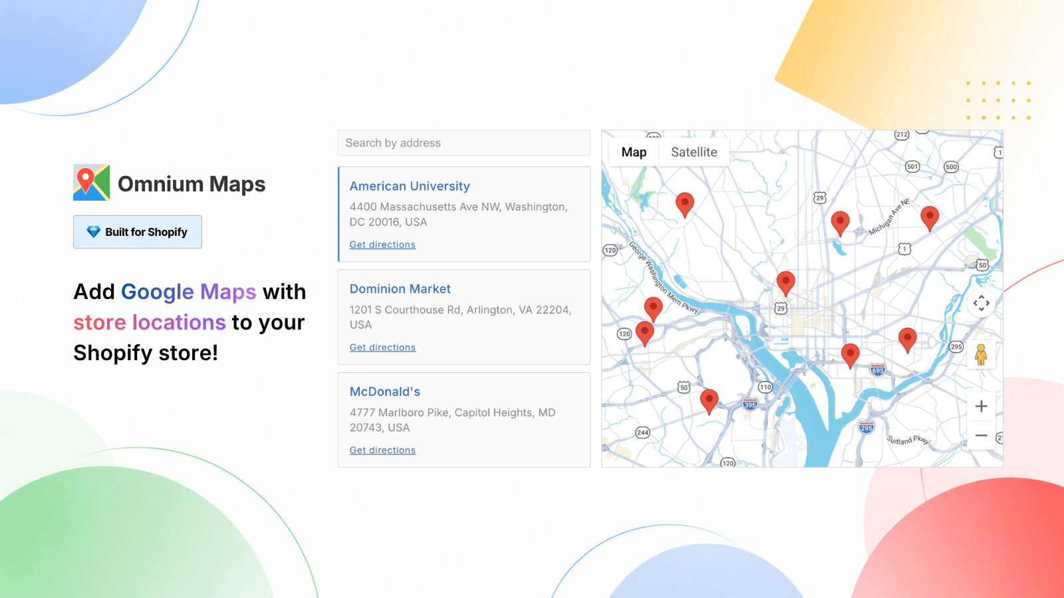Zoom out with the minus button
1064x598 pixels.
(982, 435)
